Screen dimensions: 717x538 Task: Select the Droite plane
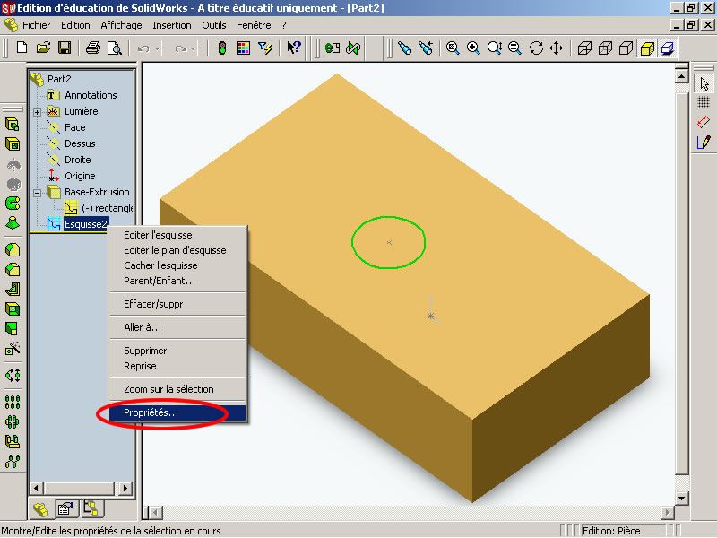(77, 160)
